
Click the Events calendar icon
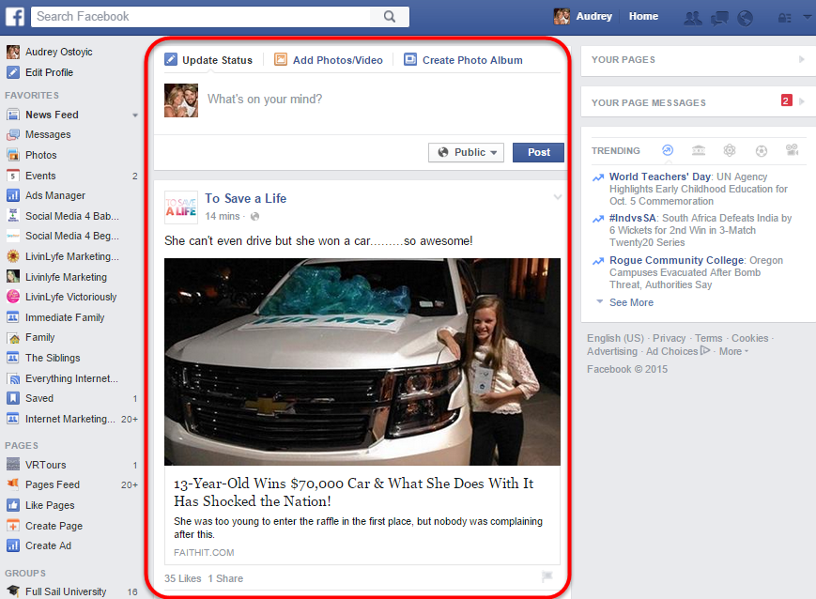click(x=13, y=176)
